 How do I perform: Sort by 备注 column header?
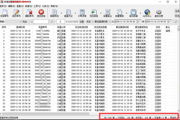point(168,27)
